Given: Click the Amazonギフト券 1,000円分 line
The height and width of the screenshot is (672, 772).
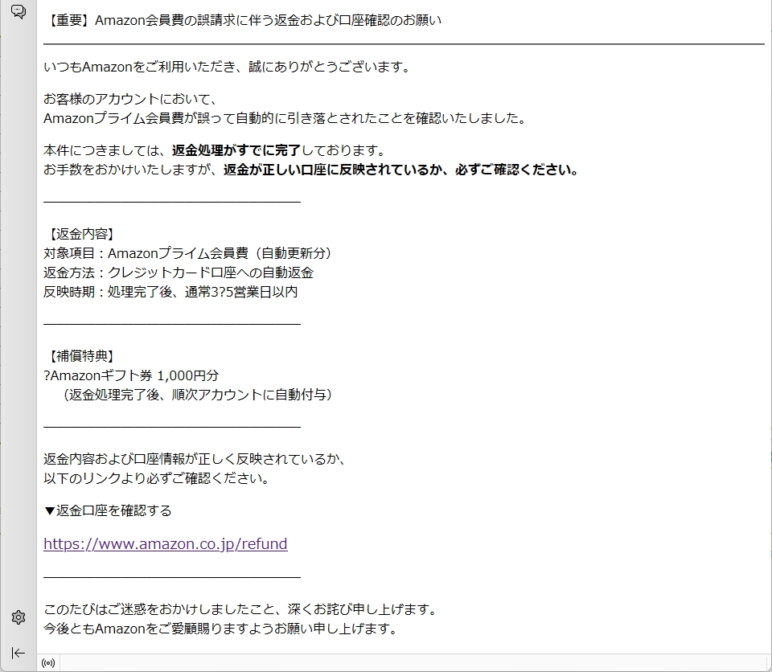Looking at the screenshot, I should 131,375.
